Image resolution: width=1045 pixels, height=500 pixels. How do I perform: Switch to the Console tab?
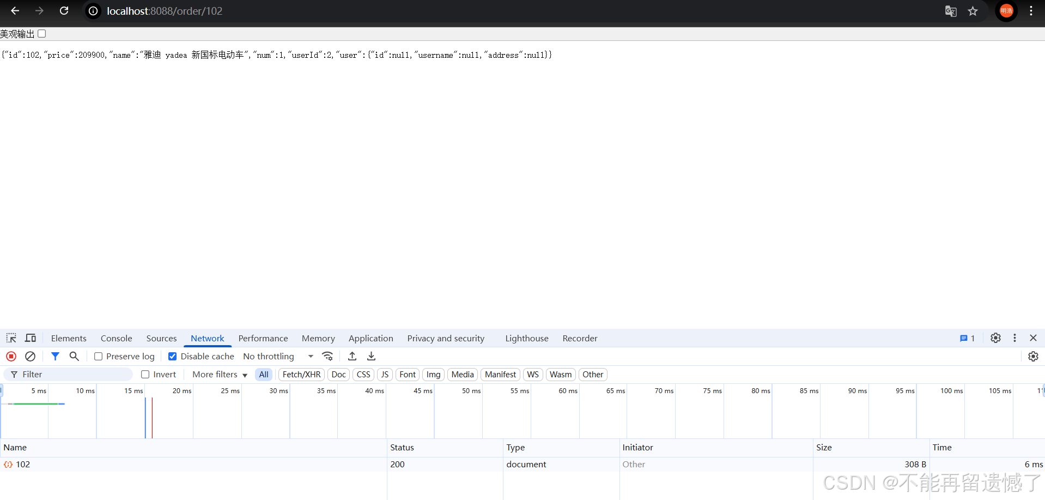117,338
